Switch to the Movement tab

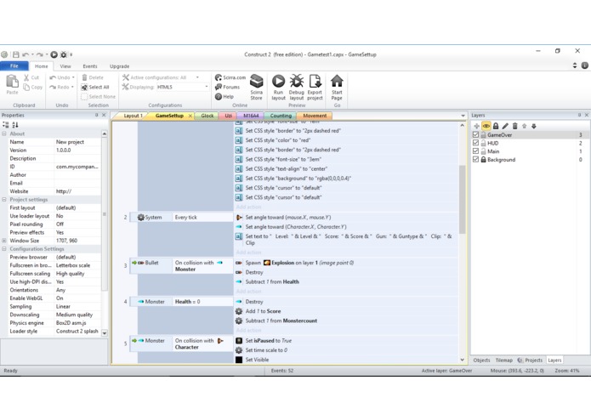coord(315,116)
